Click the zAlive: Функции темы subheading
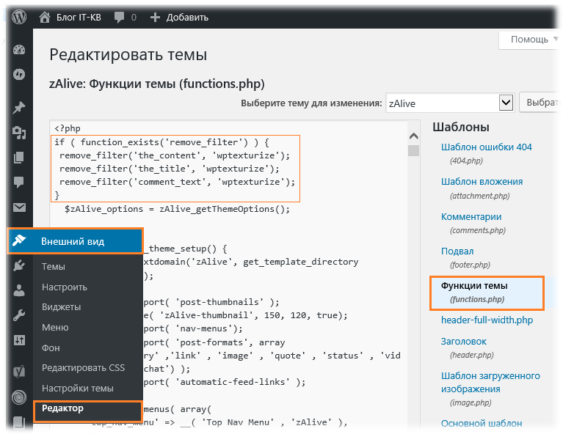563x434 pixels. 157,84
